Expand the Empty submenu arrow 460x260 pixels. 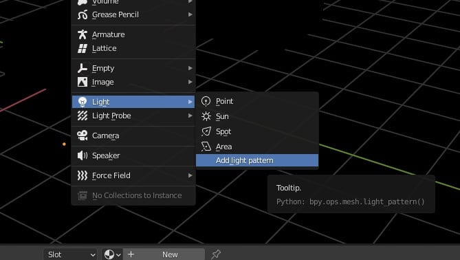[190, 68]
